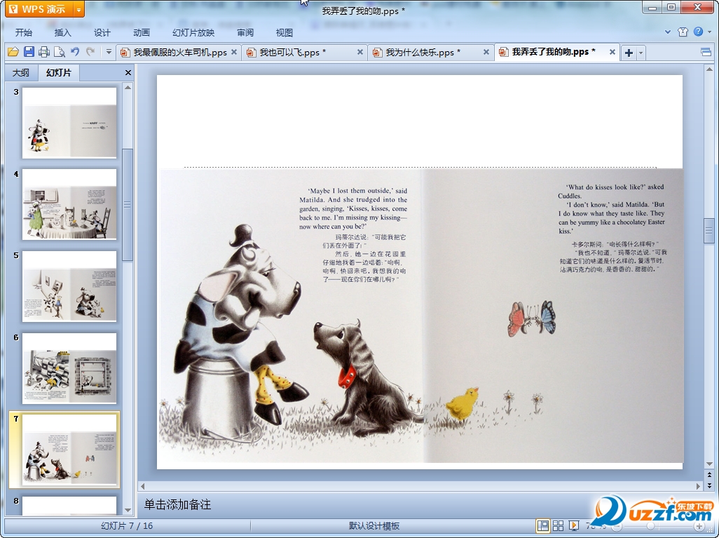Click the thumbnail pane scroll down arrow
Viewport: 719px width, 538px height.
(x=128, y=509)
